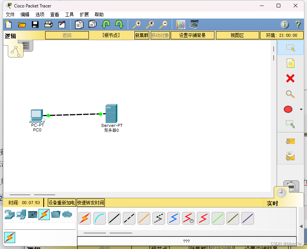Screen dimensions: 307x249
Task: Choose the Inspect magnifier tool
Action: pyautogui.click(x=290, y=94)
